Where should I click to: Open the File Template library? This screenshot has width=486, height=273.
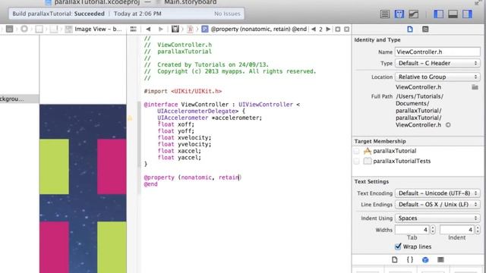tap(395, 259)
